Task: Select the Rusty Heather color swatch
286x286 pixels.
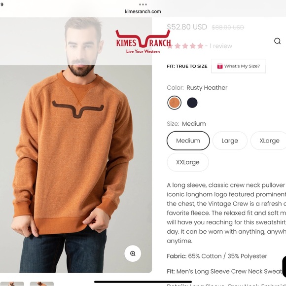Action: pos(174,103)
